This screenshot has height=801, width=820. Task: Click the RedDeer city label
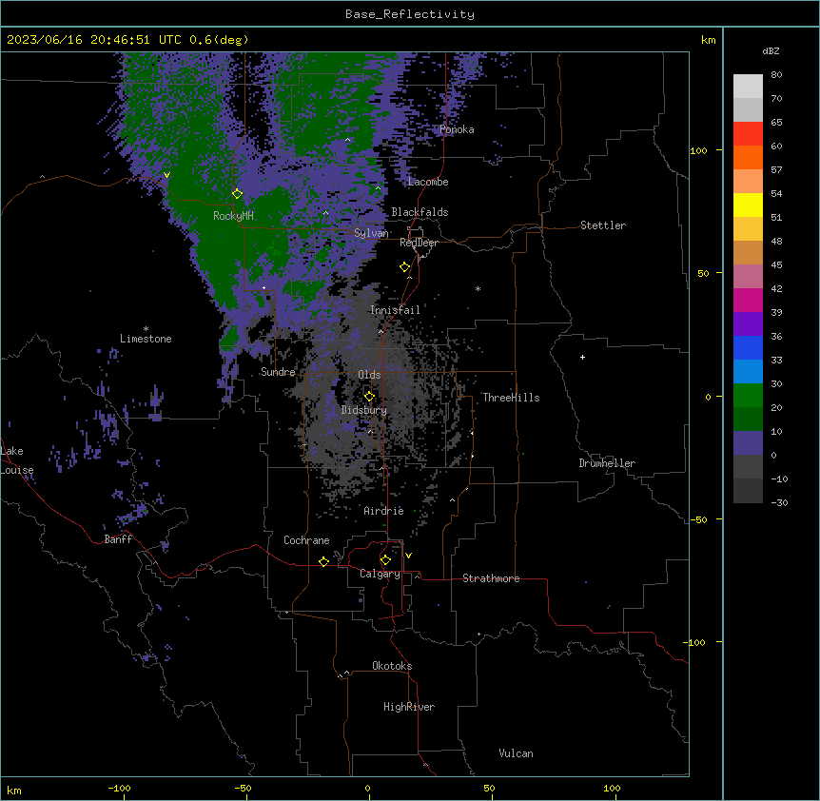(x=419, y=243)
